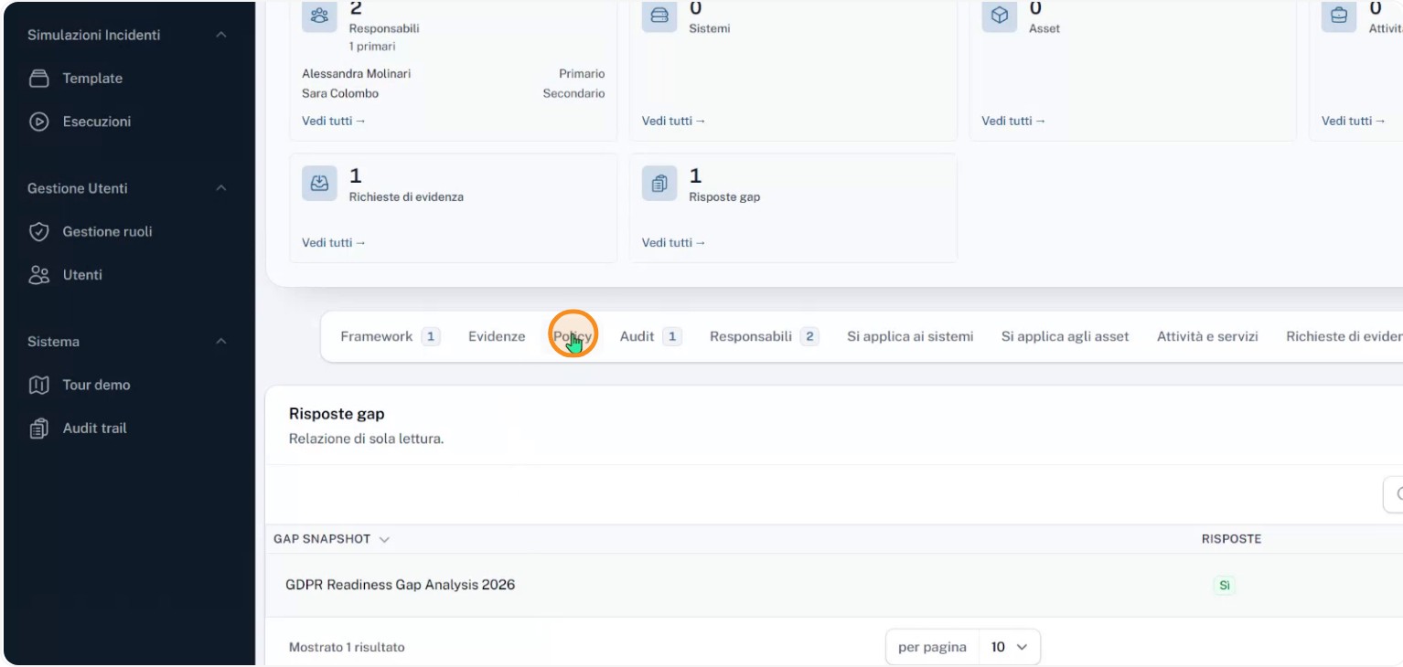Launch Tour demo via its map icon
Image resolution: width=1403 pixels, height=667 pixels.
38,386
